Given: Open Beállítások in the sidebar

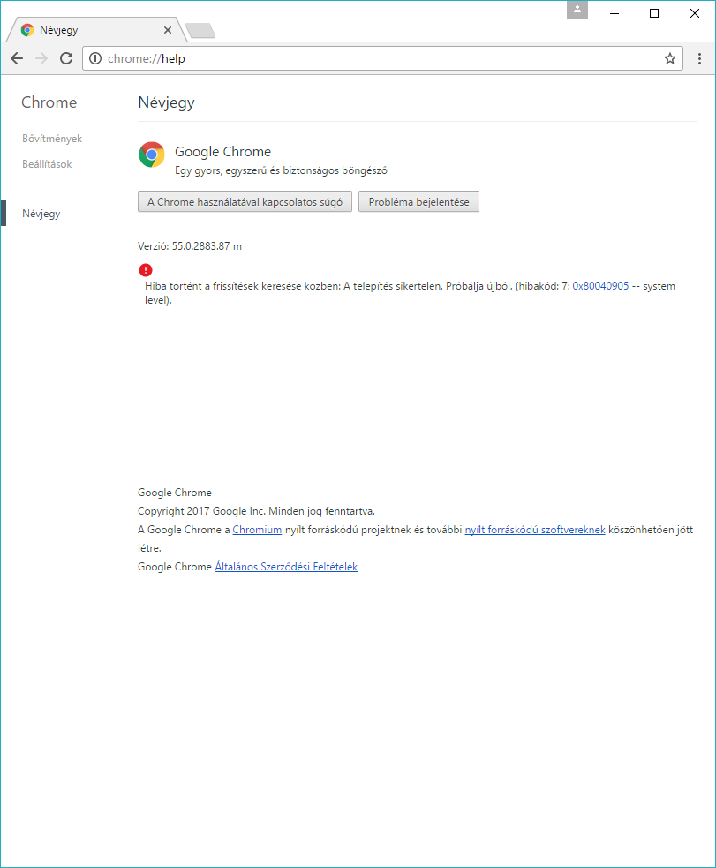Looking at the screenshot, I should tap(47, 164).
